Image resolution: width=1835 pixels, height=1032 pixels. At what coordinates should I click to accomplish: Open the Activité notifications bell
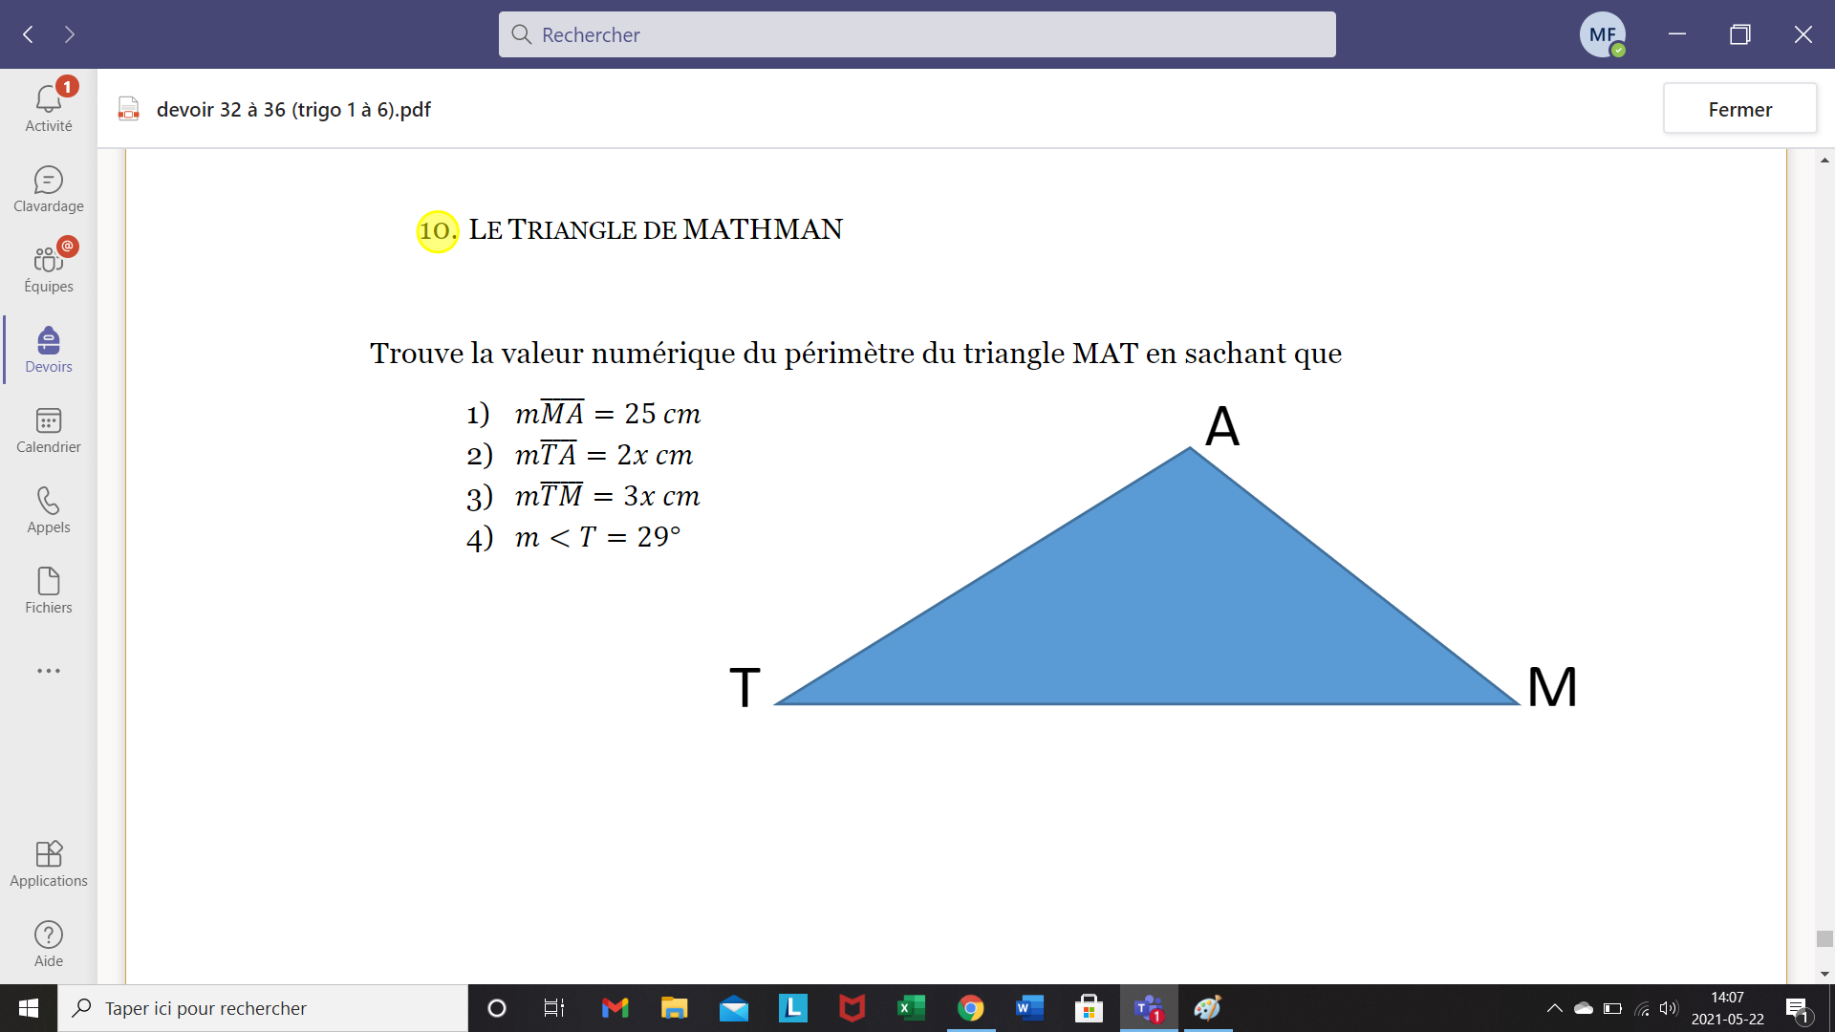48,107
